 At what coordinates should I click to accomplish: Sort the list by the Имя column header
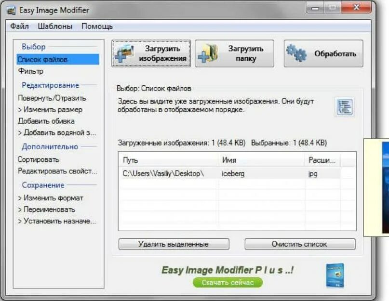coord(262,160)
